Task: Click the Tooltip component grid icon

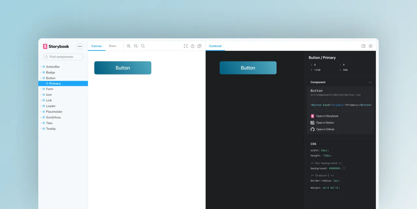Action: (x=44, y=129)
